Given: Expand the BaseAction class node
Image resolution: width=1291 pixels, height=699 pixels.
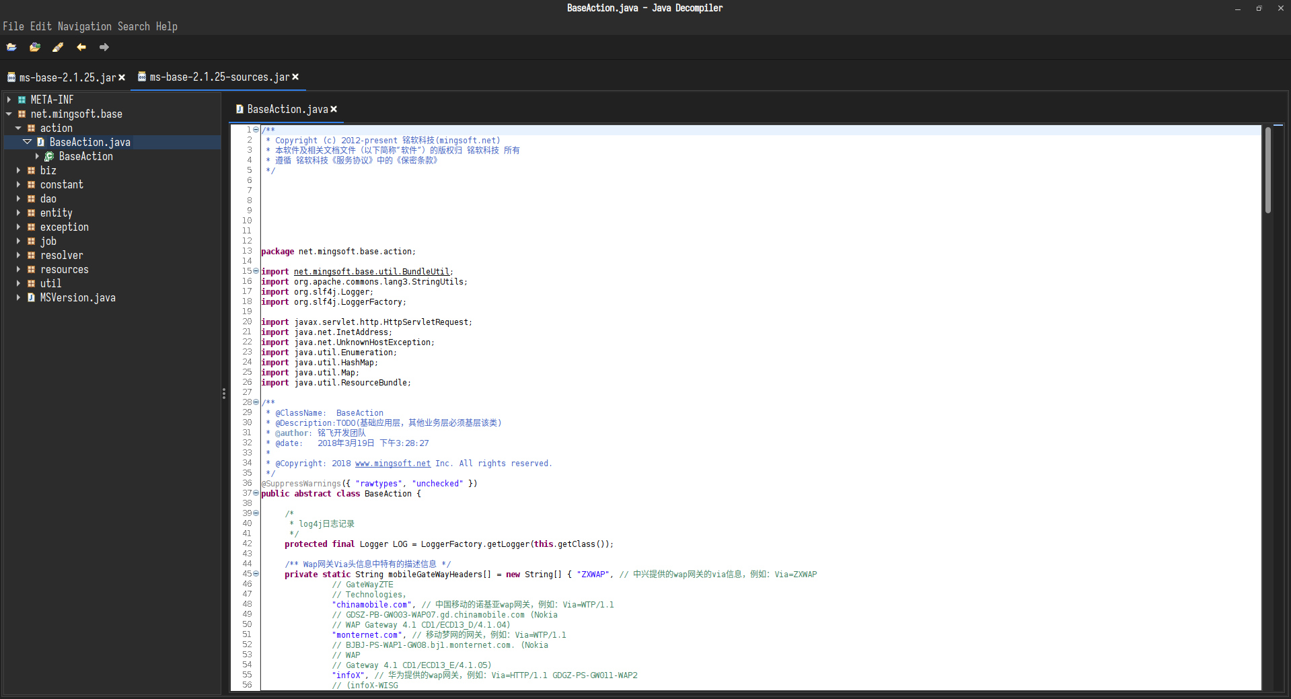Looking at the screenshot, I should (x=37, y=156).
